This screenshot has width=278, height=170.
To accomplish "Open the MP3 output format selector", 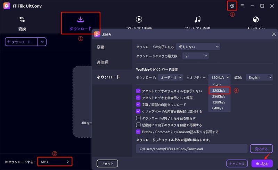I will pos(55,162).
